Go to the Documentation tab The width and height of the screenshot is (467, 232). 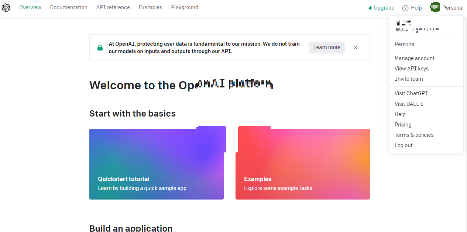pos(69,7)
